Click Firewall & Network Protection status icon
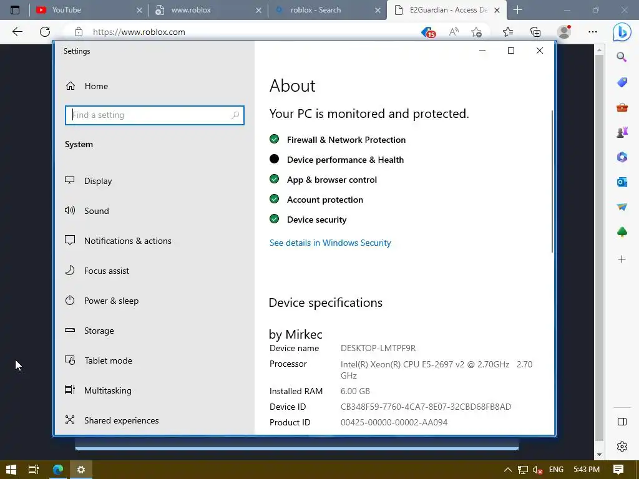 coord(275,139)
